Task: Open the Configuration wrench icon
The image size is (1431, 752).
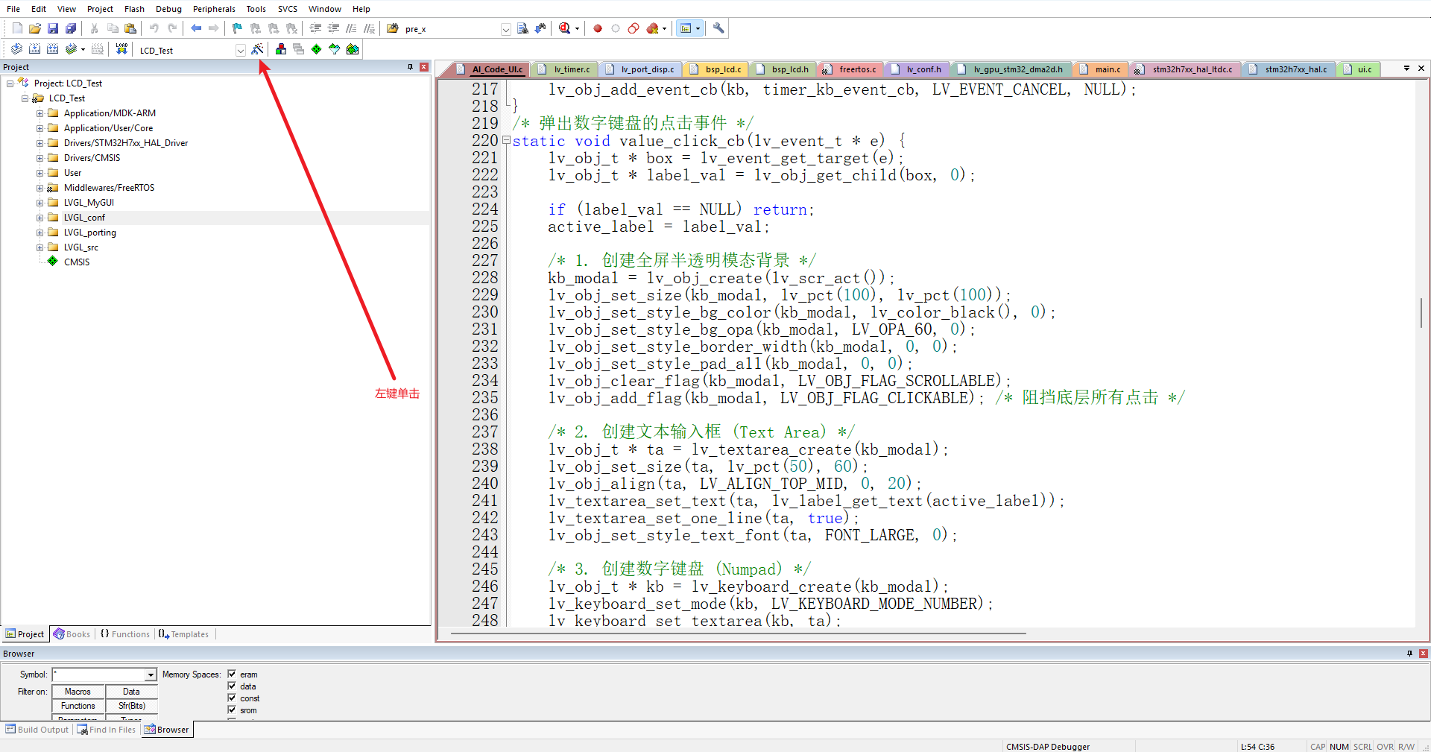Action: coord(718,28)
